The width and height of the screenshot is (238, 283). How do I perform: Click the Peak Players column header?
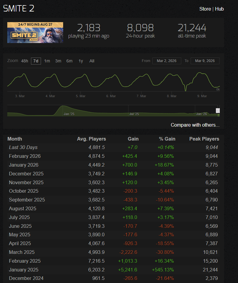pyautogui.click(x=204, y=139)
